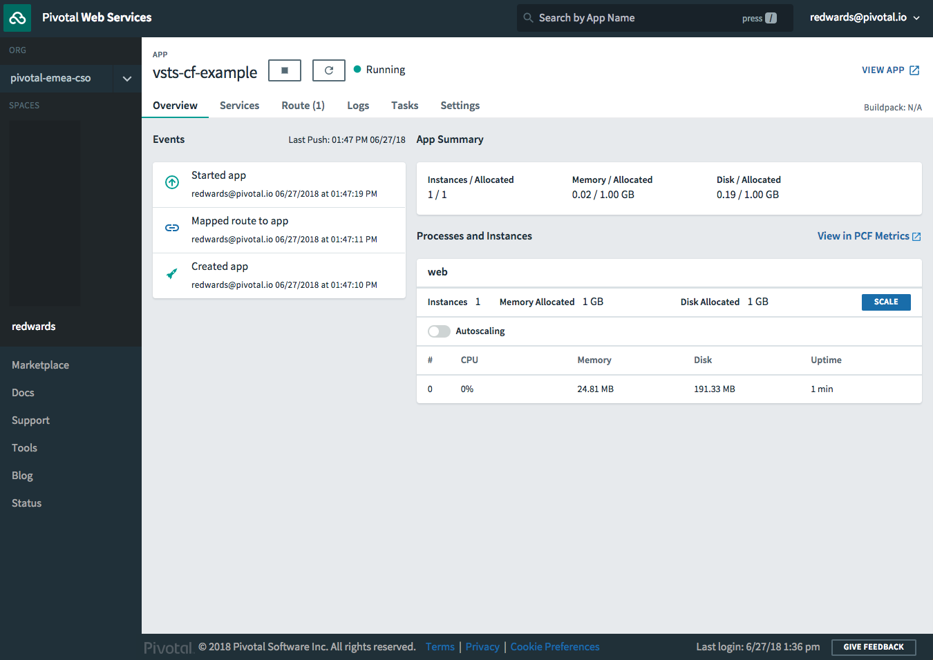Click the Started app event title
Image resolution: width=933 pixels, height=660 pixels.
(218, 175)
